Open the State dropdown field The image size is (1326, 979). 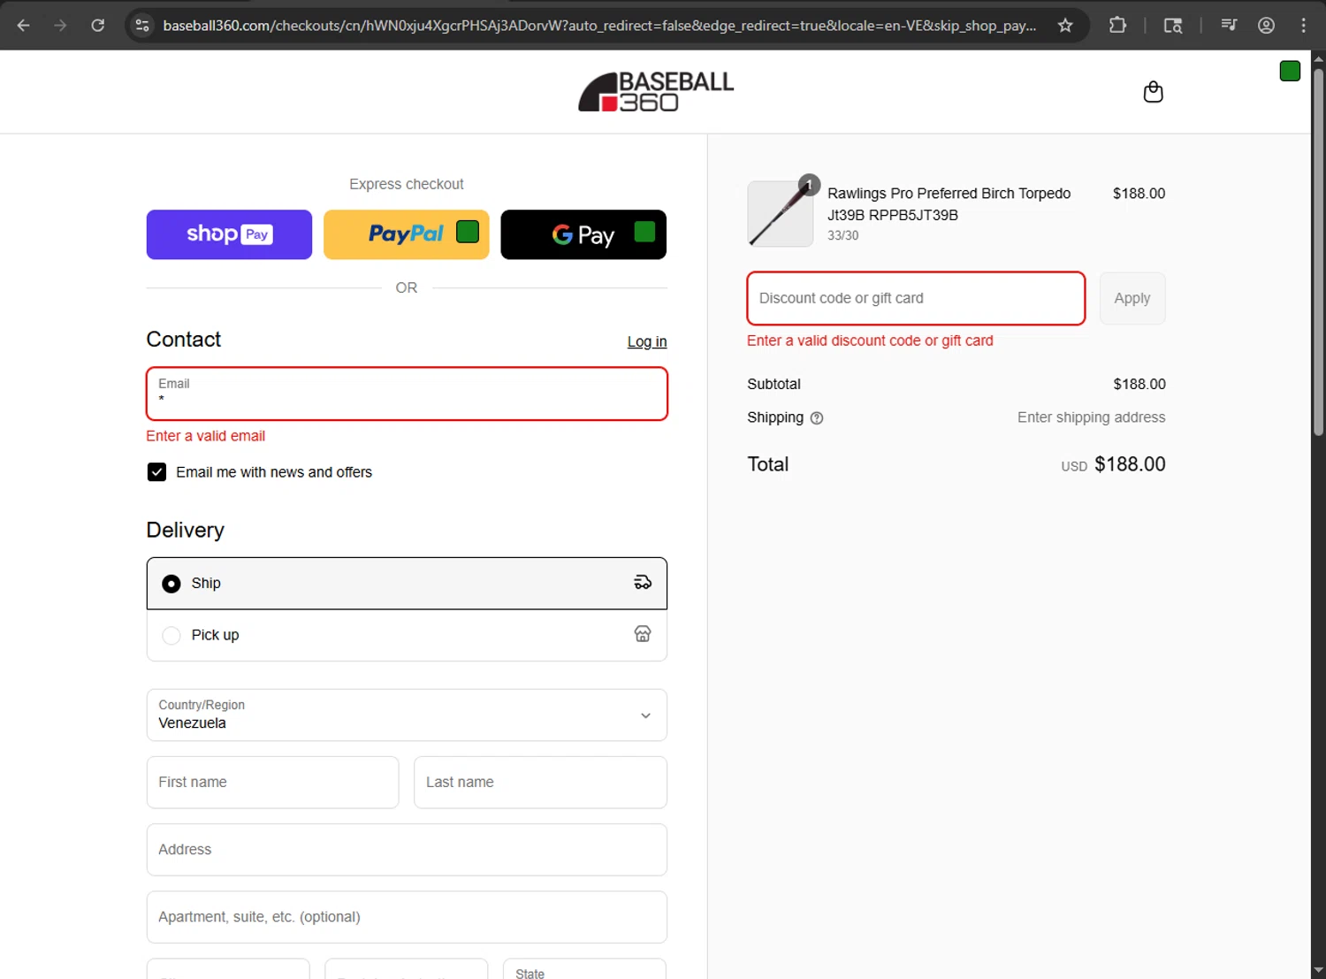(584, 968)
